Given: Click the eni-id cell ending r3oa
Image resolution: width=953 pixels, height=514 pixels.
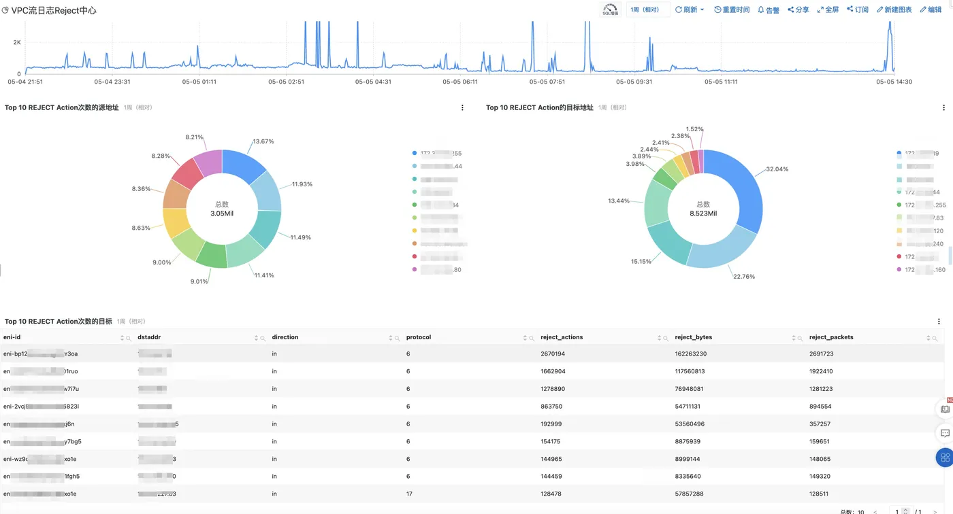Looking at the screenshot, I should point(41,354).
